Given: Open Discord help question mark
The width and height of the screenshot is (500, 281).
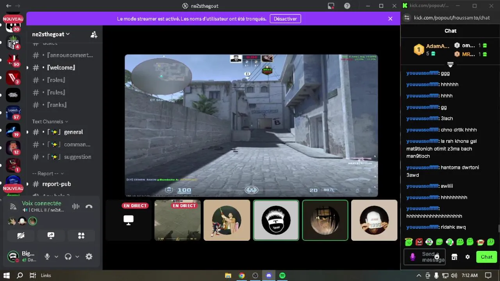Looking at the screenshot, I should [347, 6].
